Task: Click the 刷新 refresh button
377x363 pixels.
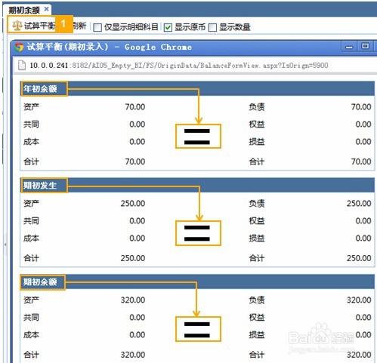Action: click(x=79, y=26)
